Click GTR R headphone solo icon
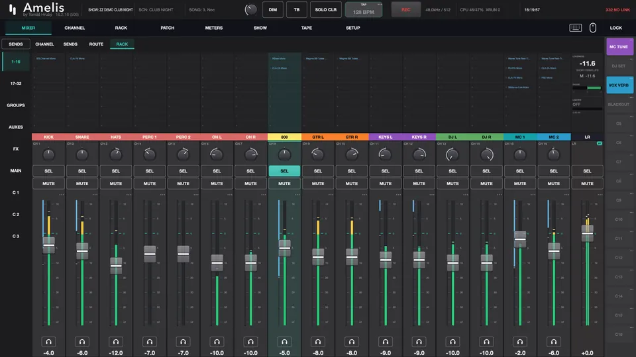This screenshot has height=357, width=636. pyautogui.click(x=352, y=342)
